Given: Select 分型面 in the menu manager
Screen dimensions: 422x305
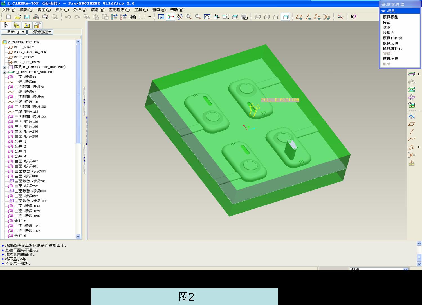Looking at the screenshot, I should pyautogui.click(x=388, y=33).
